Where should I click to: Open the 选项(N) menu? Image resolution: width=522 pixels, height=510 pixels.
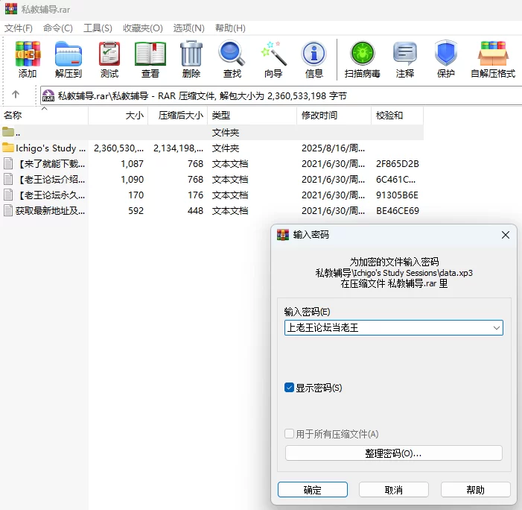[188, 28]
